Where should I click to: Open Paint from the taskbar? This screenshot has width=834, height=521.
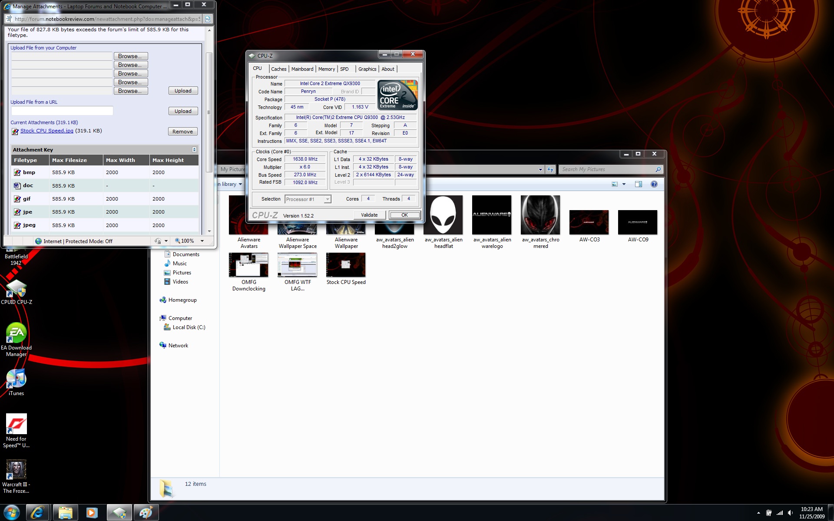coord(146,513)
